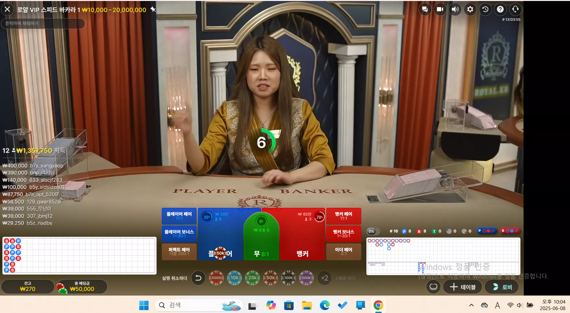The image size is (570, 313).
Task: Place bet on the blue 플레이어 area
Action: click(x=221, y=234)
